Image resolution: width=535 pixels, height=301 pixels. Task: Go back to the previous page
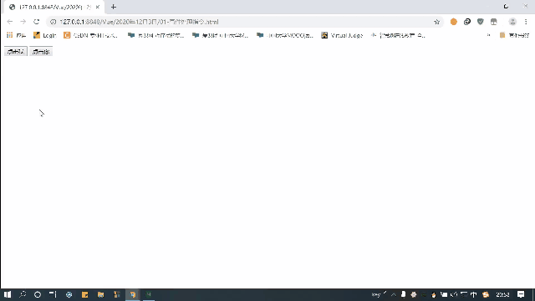[9, 22]
